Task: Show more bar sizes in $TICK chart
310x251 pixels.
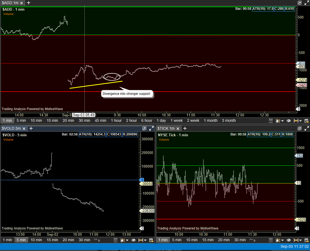Action: 252,240
